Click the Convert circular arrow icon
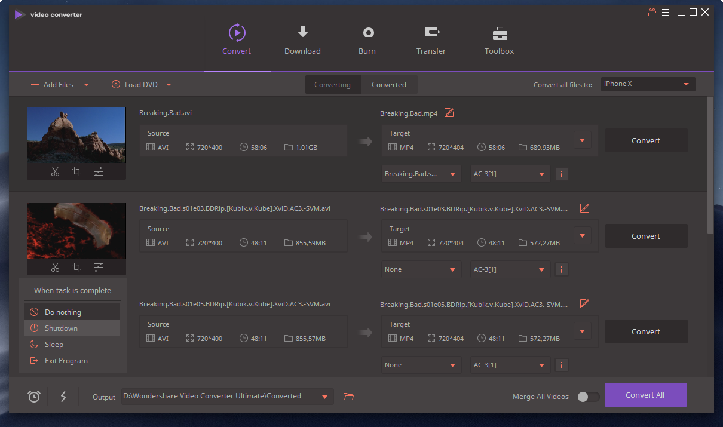 [237, 32]
